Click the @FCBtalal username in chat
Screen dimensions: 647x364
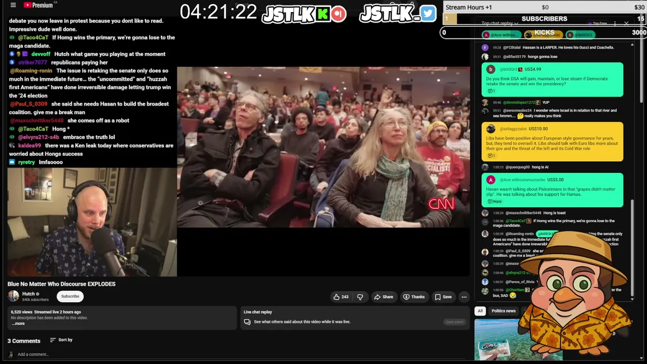pyautogui.click(x=513, y=48)
